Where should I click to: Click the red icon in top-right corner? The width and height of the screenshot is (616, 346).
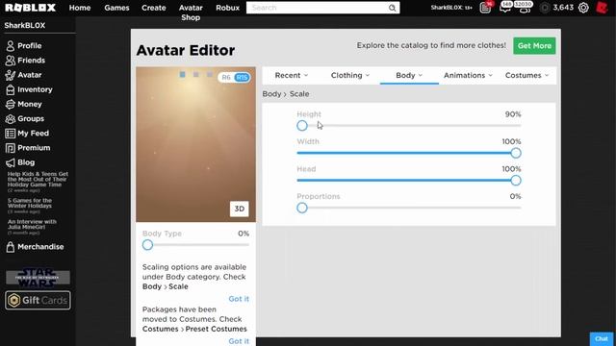[x=602, y=8]
